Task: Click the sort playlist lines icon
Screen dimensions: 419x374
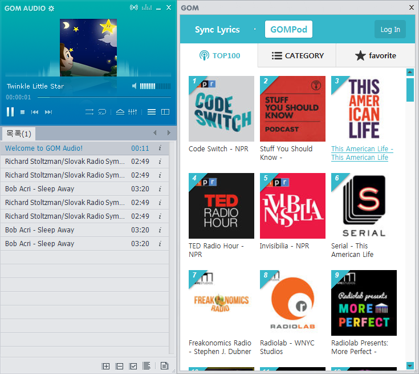Action: pyautogui.click(x=146, y=365)
